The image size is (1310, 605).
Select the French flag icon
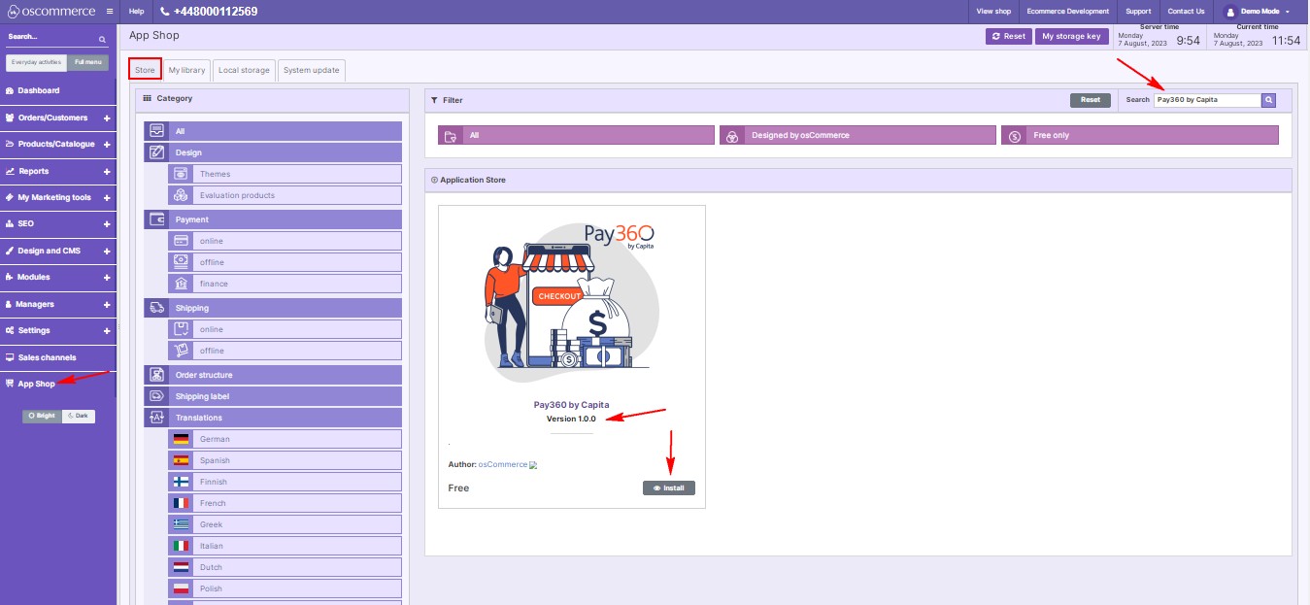click(x=181, y=503)
